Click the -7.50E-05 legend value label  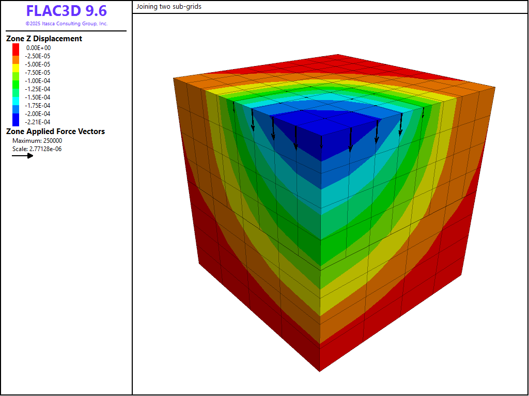(x=39, y=72)
